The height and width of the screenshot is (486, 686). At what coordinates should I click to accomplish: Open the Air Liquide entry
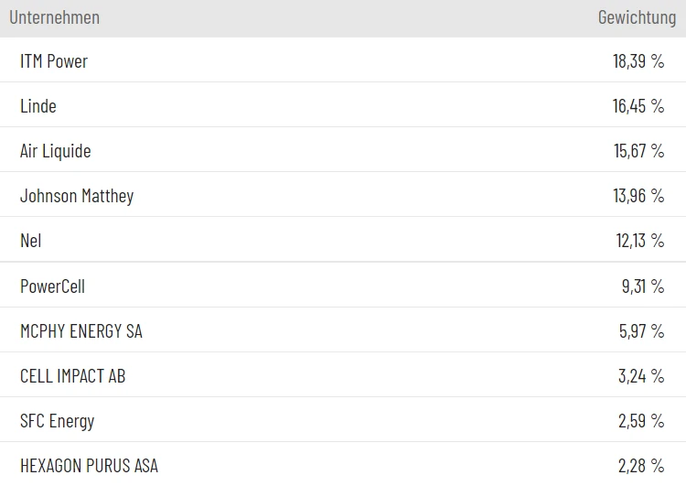(56, 151)
